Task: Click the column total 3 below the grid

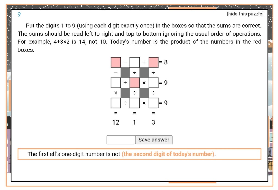Action: (153, 122)
